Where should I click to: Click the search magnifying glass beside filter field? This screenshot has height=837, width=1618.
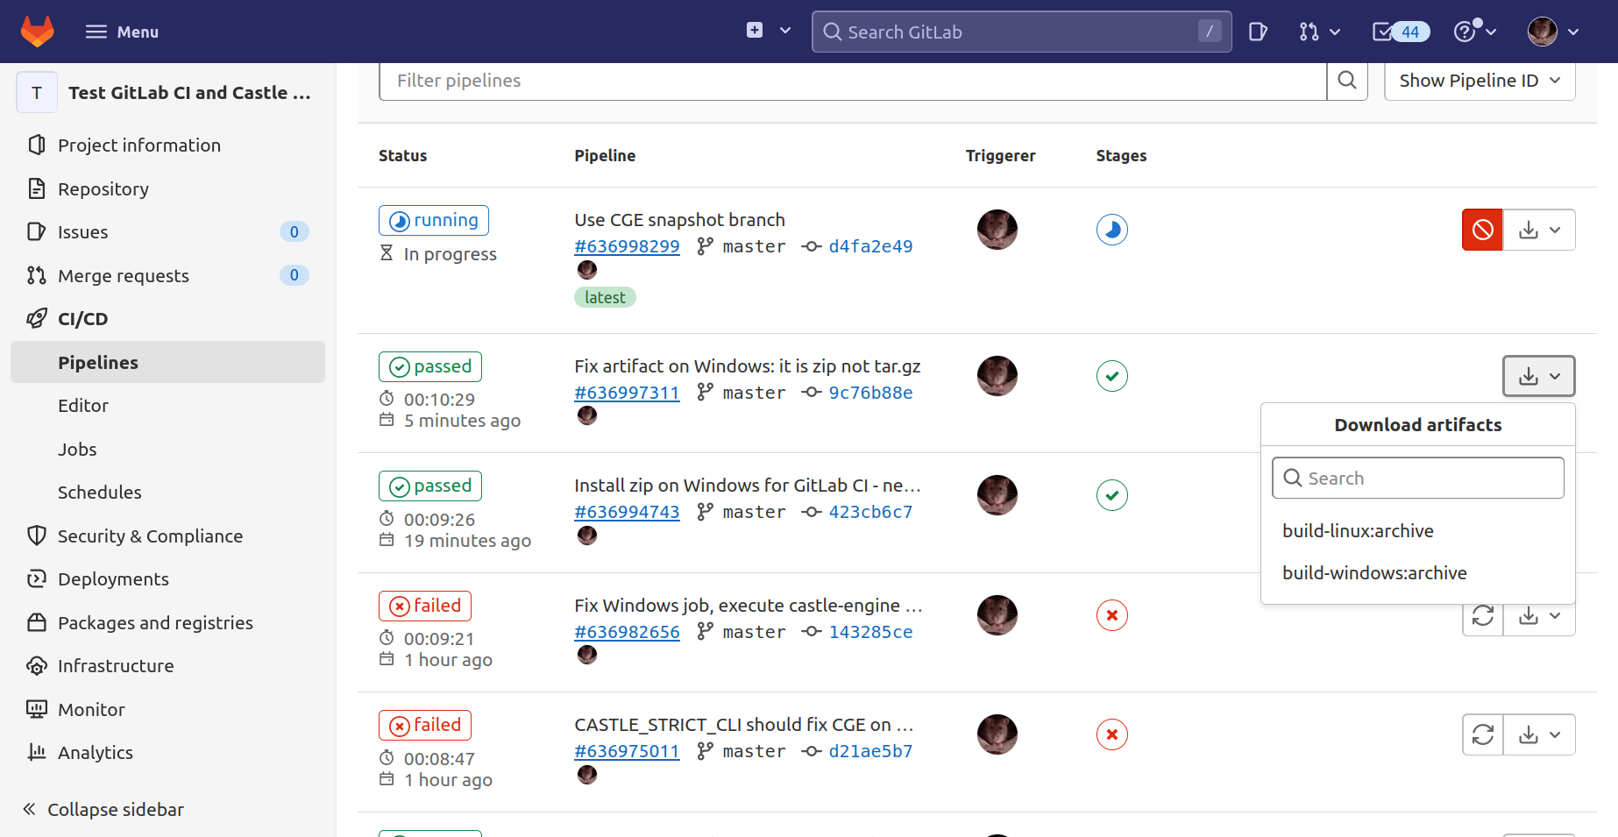pos(1347,80)
